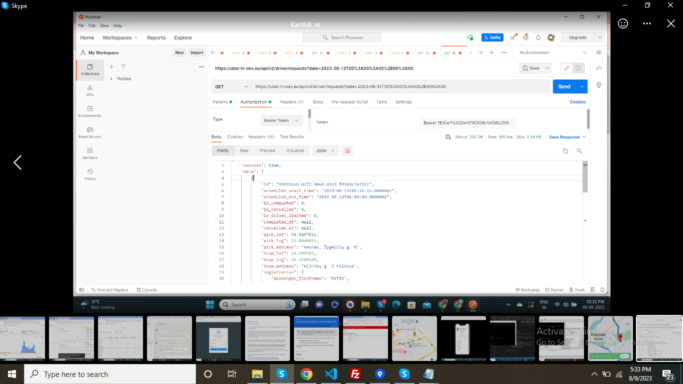Open the Skype emoji reaction icon
Image resolution: width=683 pixels, height=384 pixels.
pyautogui.click(x=622, y=23)
